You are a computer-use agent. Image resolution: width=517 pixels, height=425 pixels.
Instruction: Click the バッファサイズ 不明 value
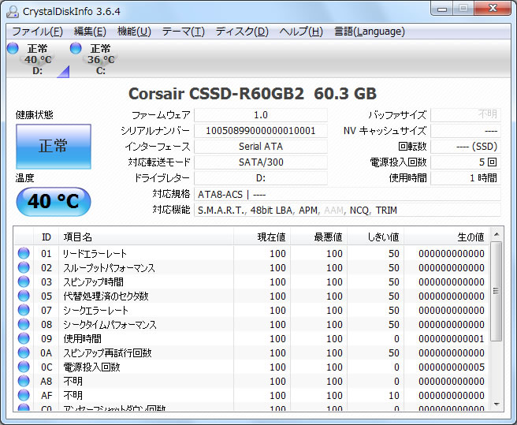point(466,115)
